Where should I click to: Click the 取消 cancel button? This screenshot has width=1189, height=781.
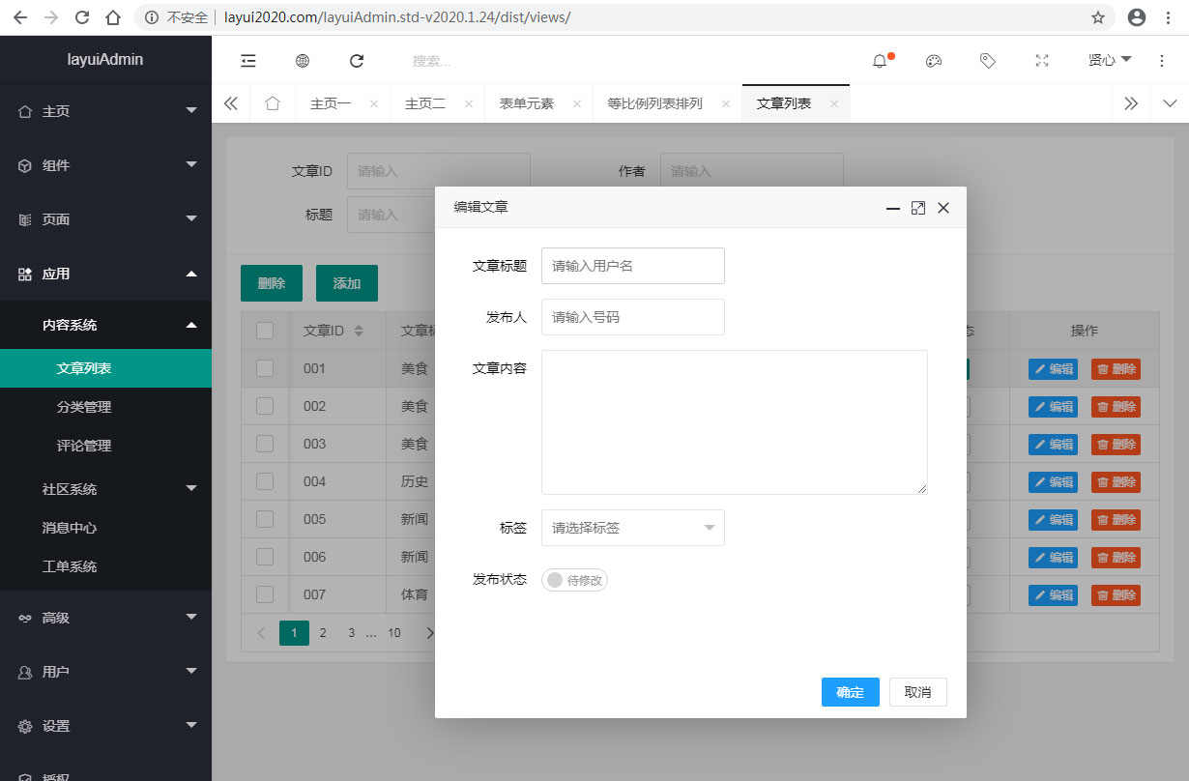tap(917, 691)
